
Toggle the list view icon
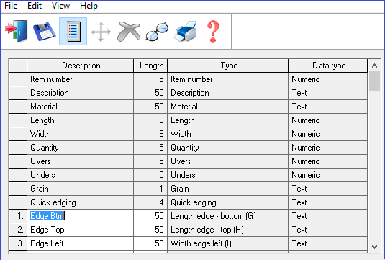(x=73, y=31)
